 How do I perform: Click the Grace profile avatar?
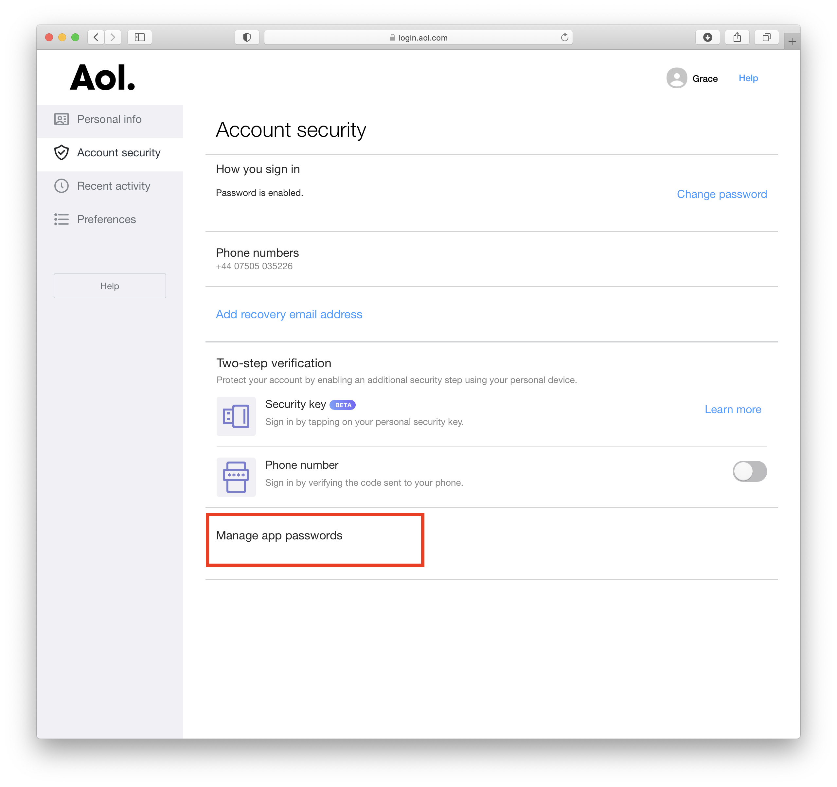point(677,78)
